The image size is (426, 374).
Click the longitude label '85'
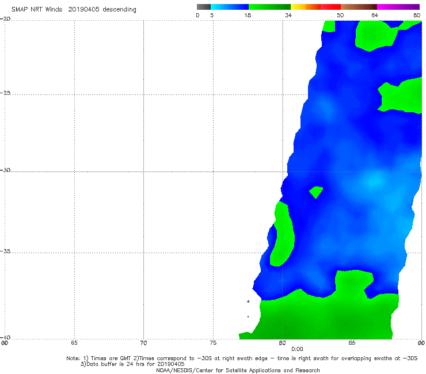tap(352, 343)
